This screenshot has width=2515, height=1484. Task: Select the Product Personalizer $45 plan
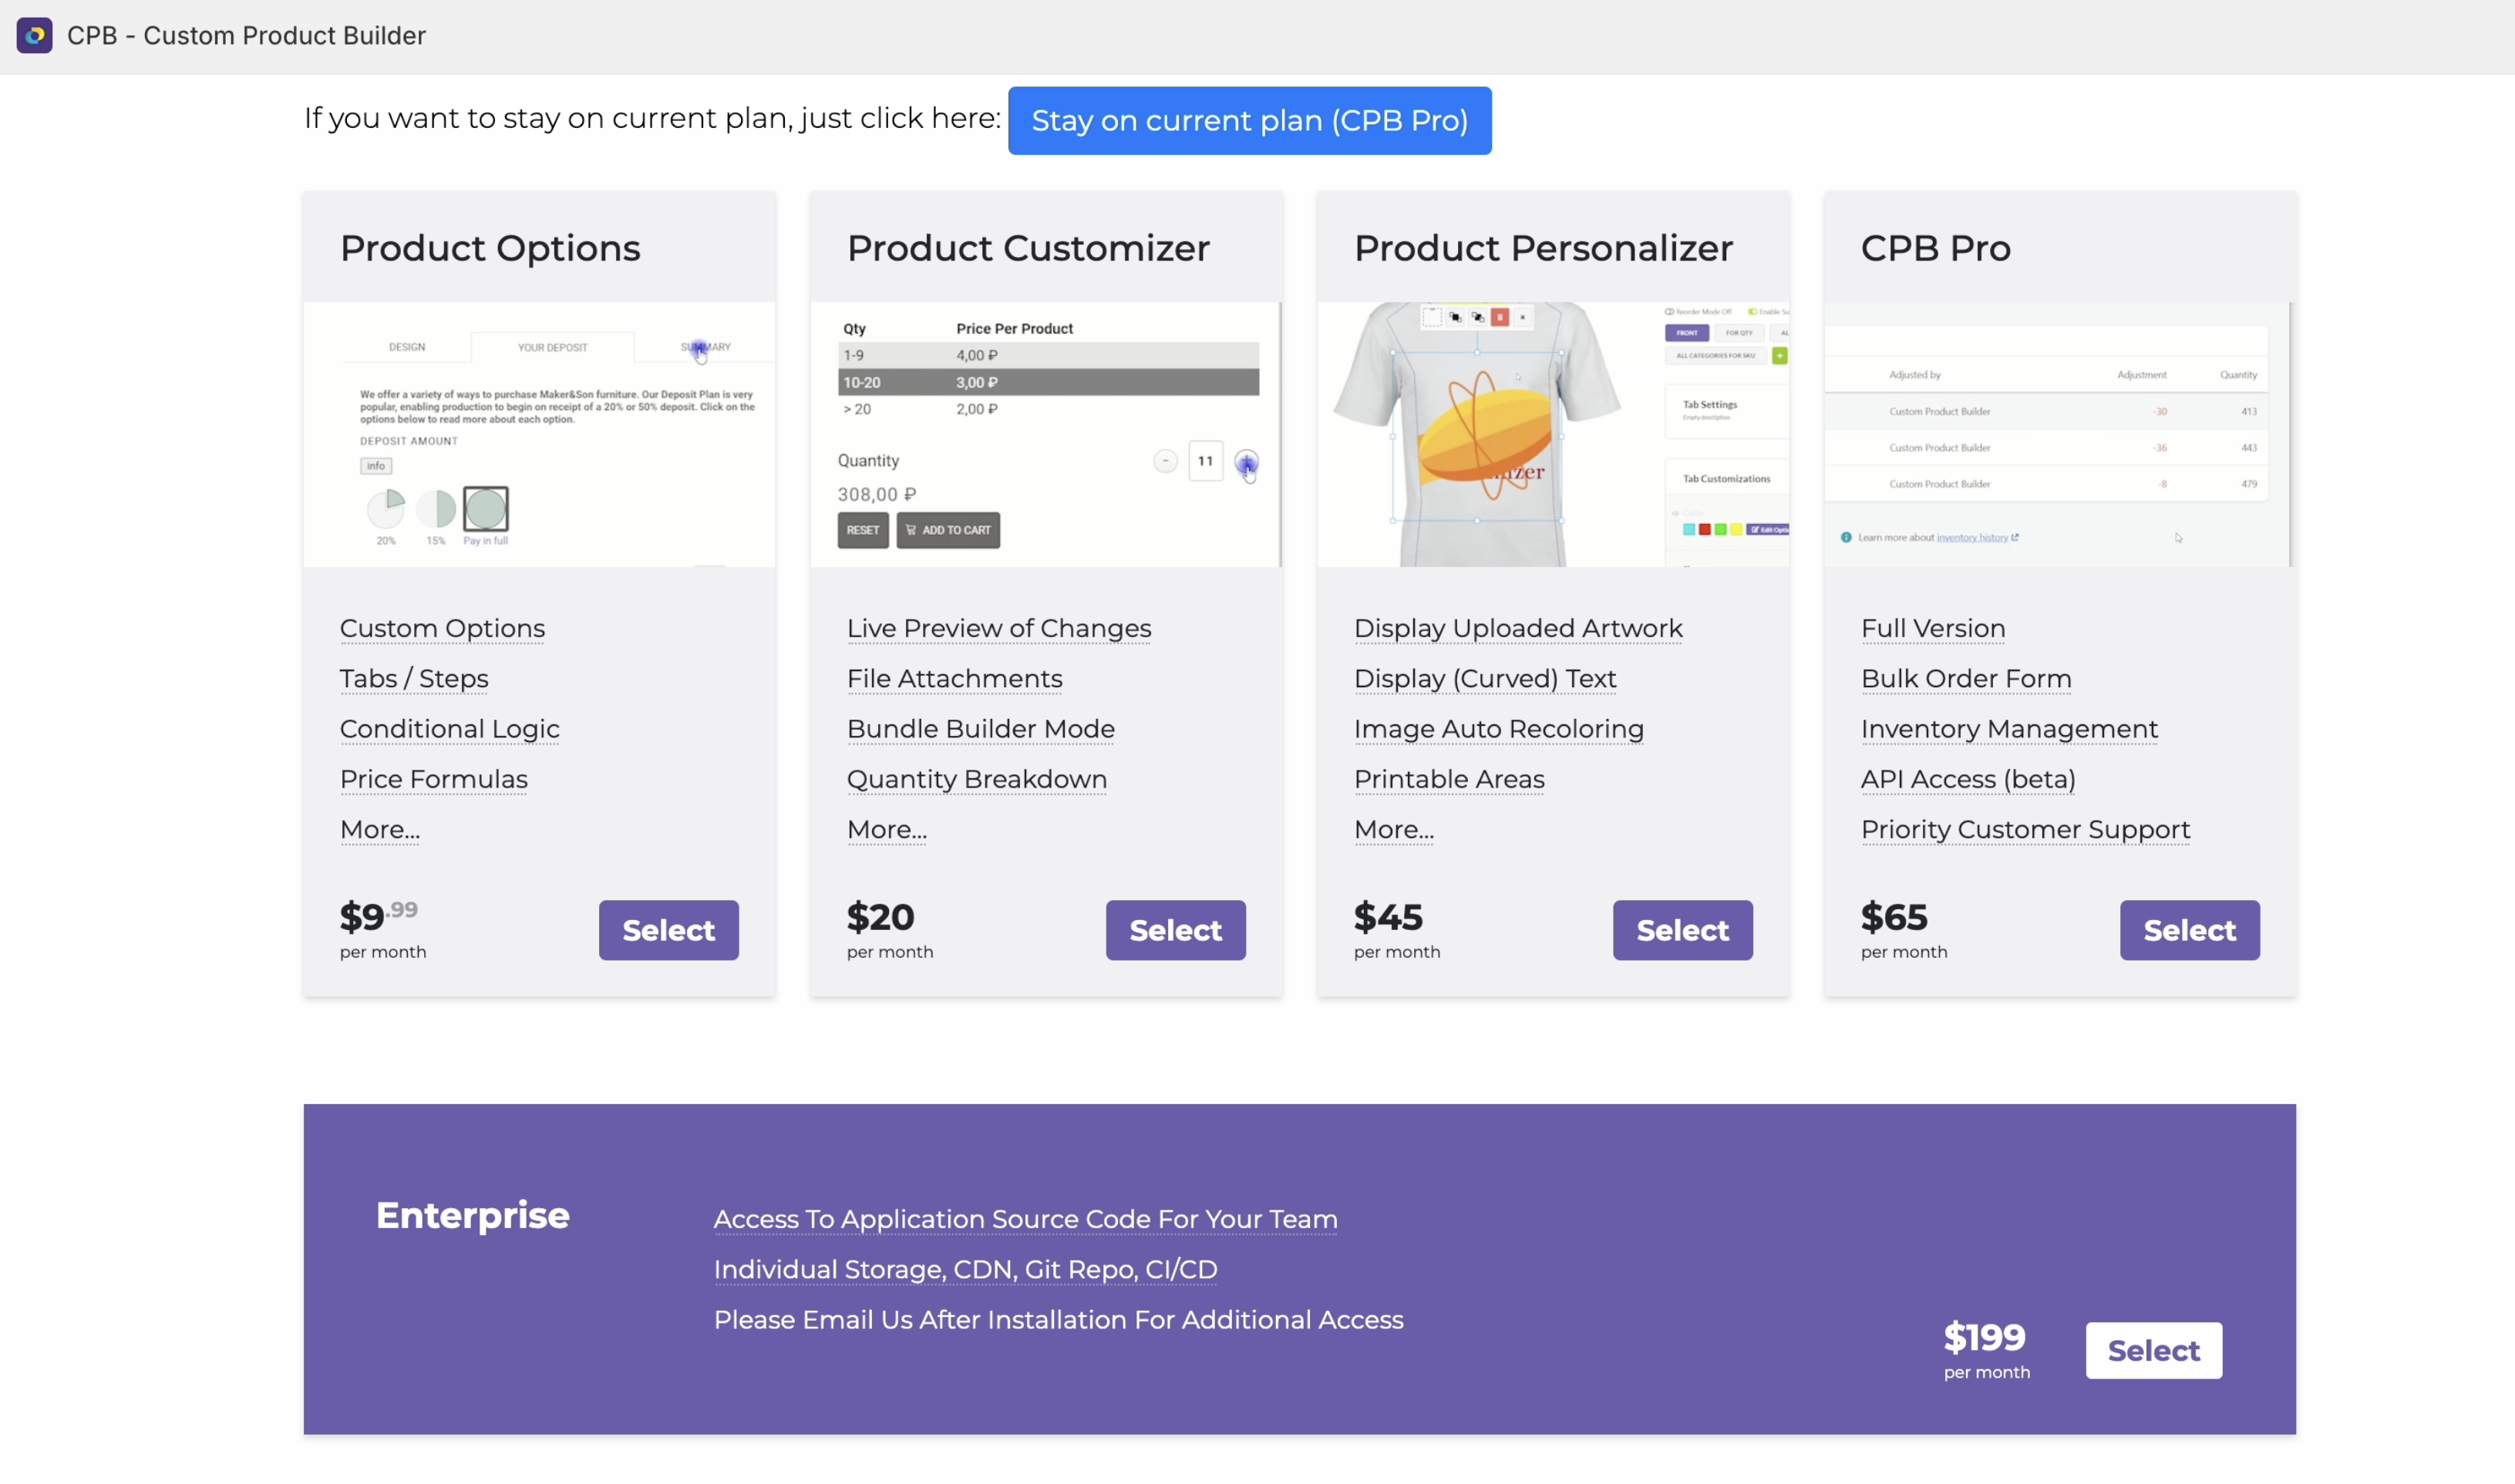coord(1682,930)
